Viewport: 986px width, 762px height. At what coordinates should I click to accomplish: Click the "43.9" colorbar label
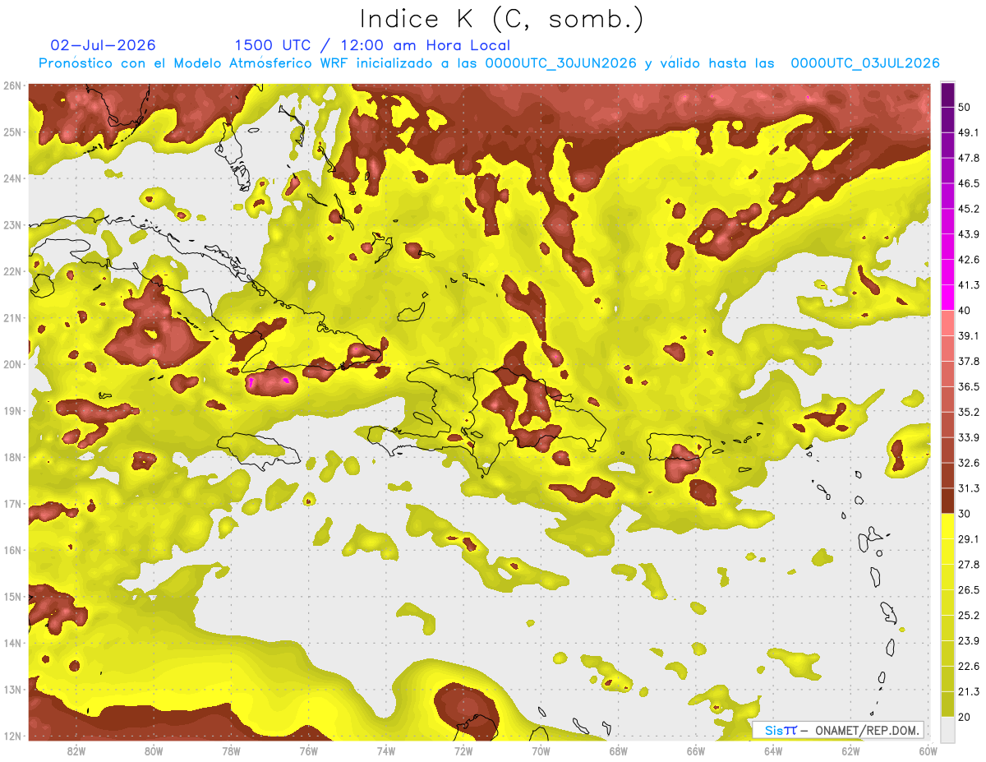969,234
